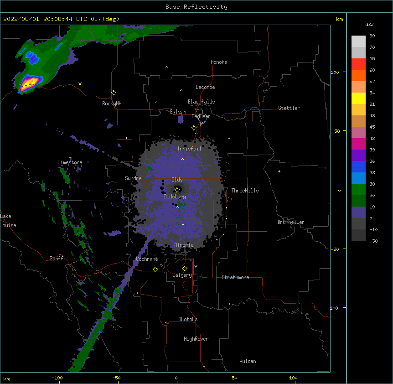Click the Didsbury town label
This screenshot has height=384, width=393.
175,197
